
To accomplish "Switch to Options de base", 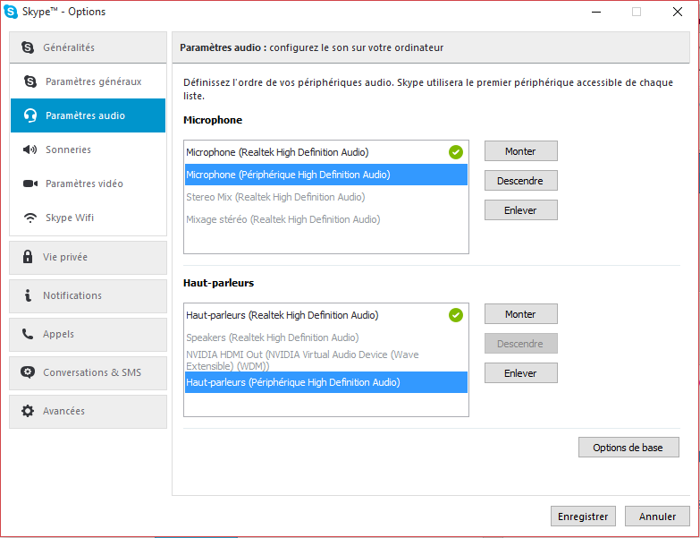I will (x=628, y=448).
